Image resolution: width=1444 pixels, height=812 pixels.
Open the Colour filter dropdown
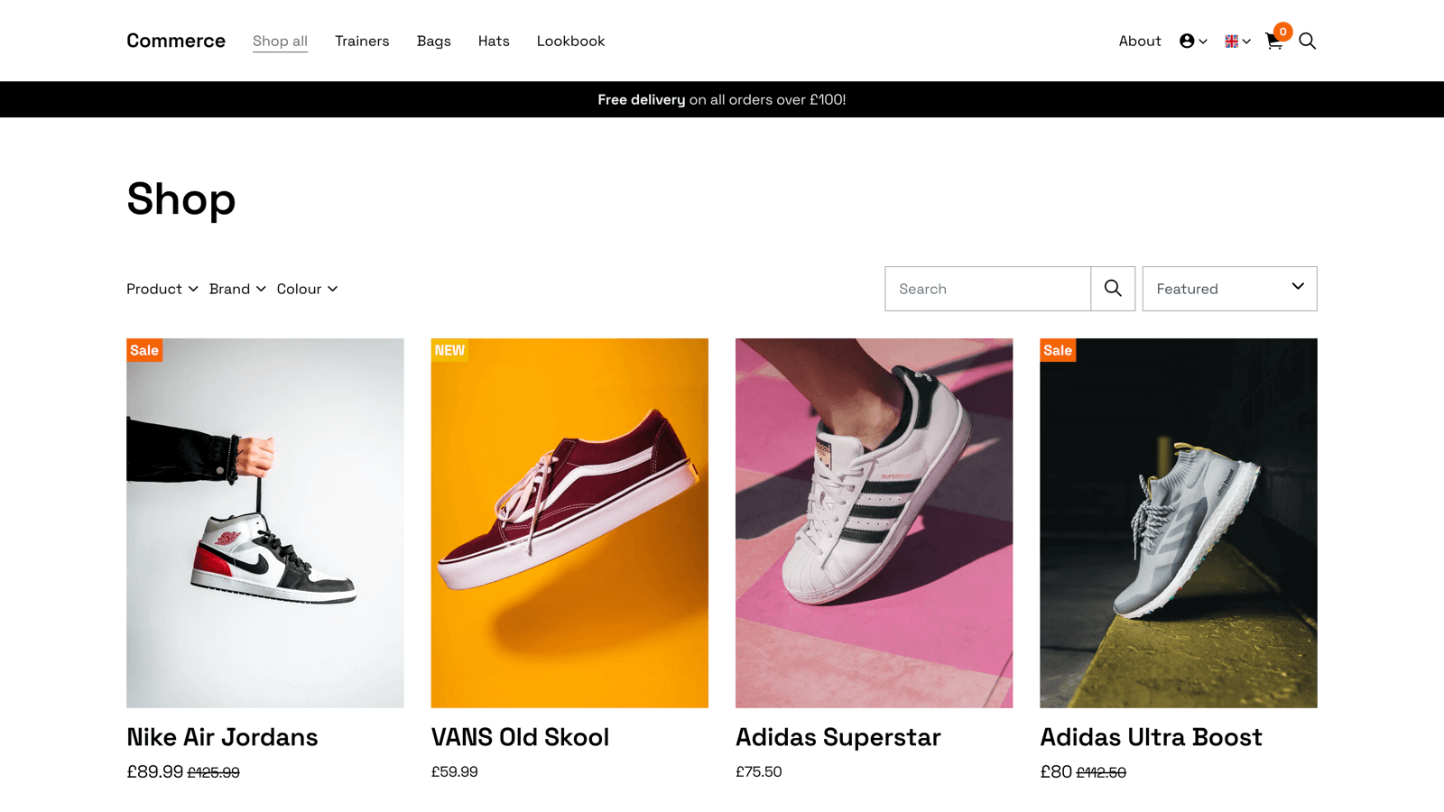[x=307, y=289]
